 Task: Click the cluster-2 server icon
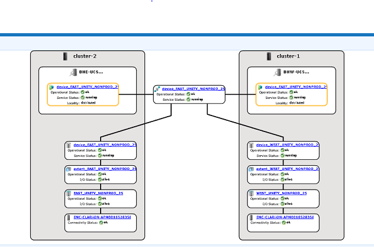65,56
